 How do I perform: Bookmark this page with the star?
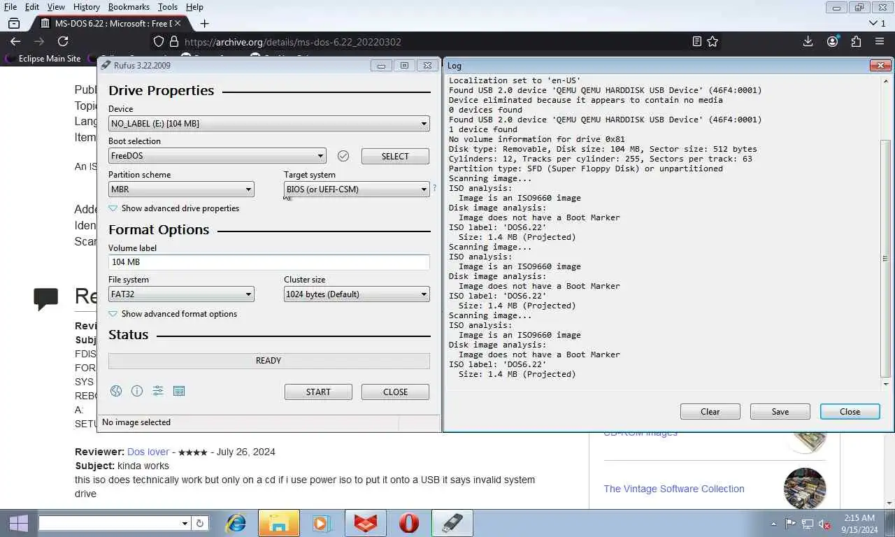click(713, 41)
